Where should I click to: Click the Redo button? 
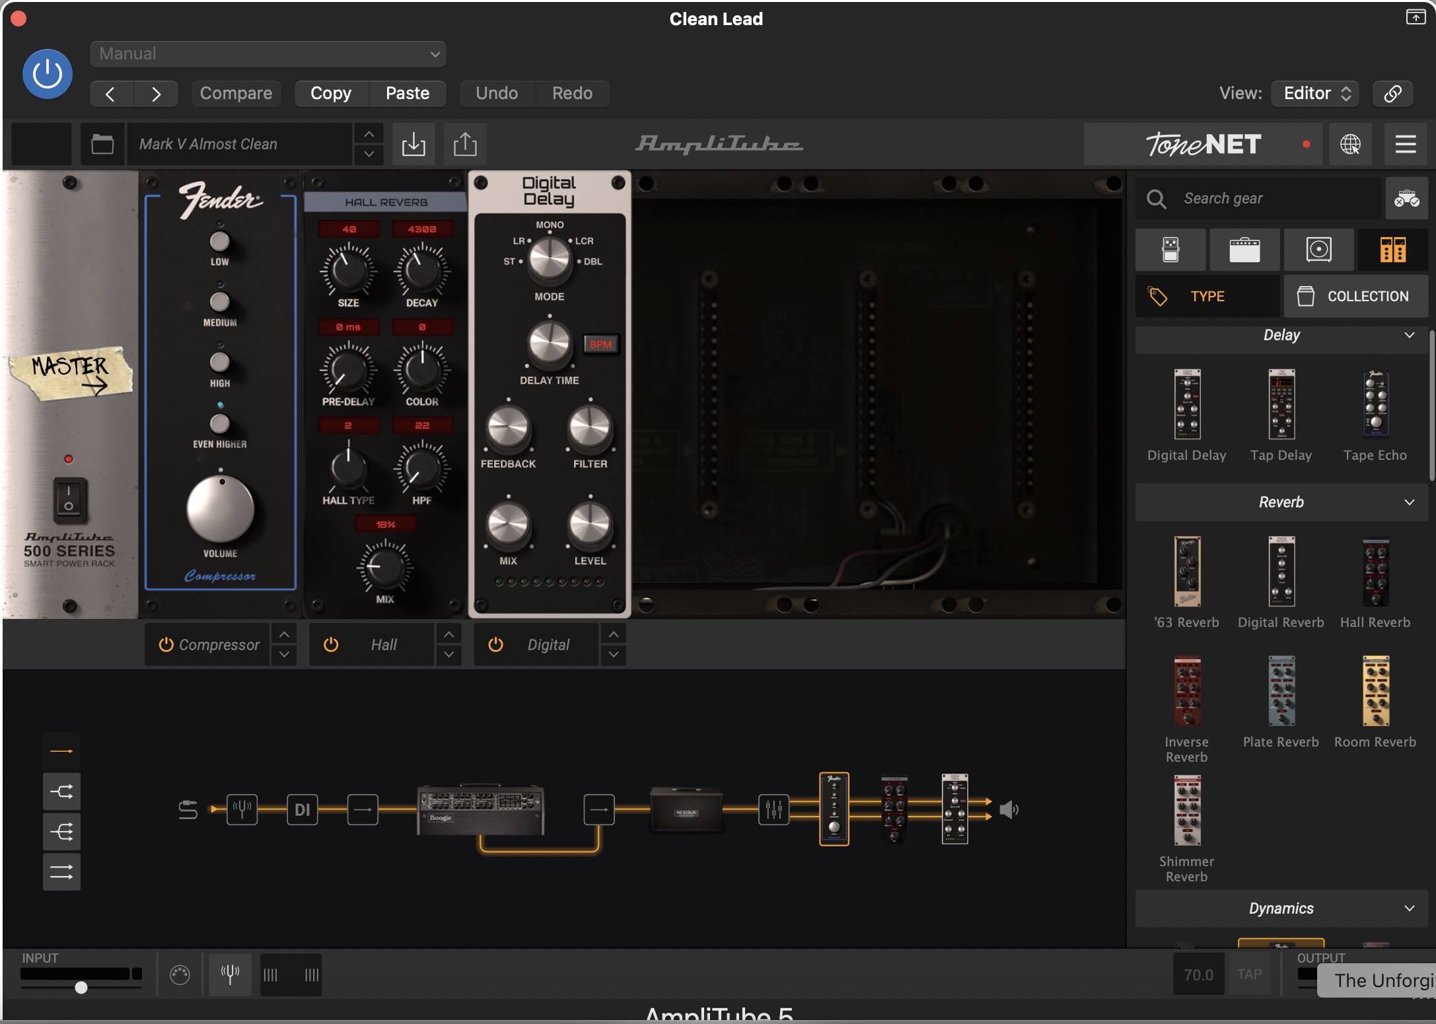coord(572,93)
